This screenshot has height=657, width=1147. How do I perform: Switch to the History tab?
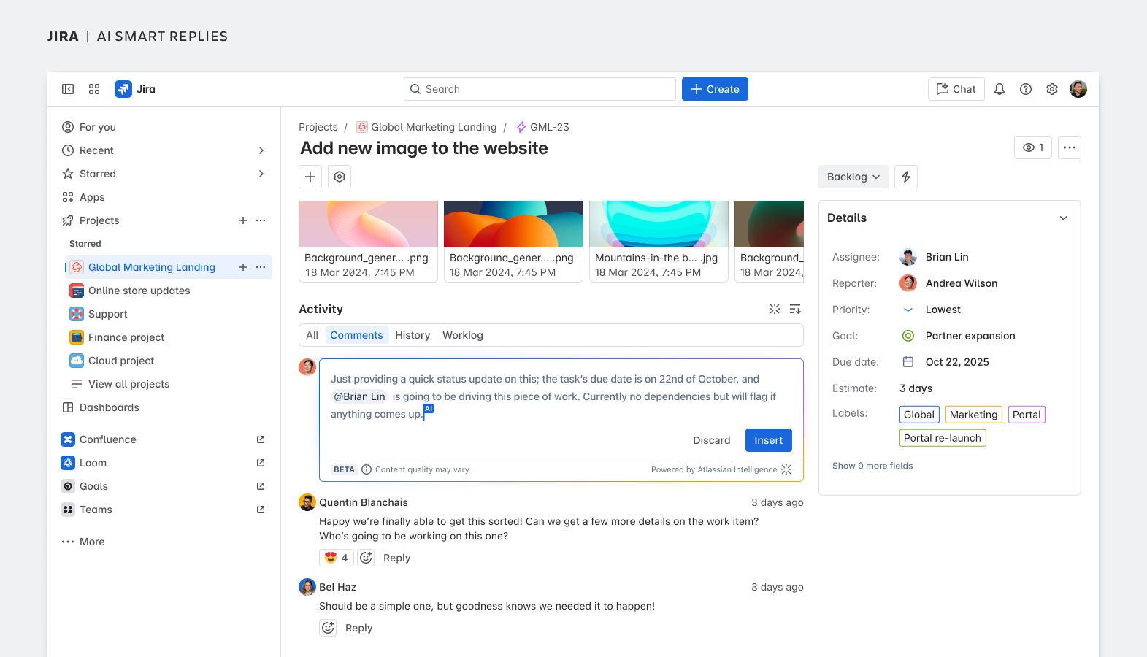pos(413,335)
